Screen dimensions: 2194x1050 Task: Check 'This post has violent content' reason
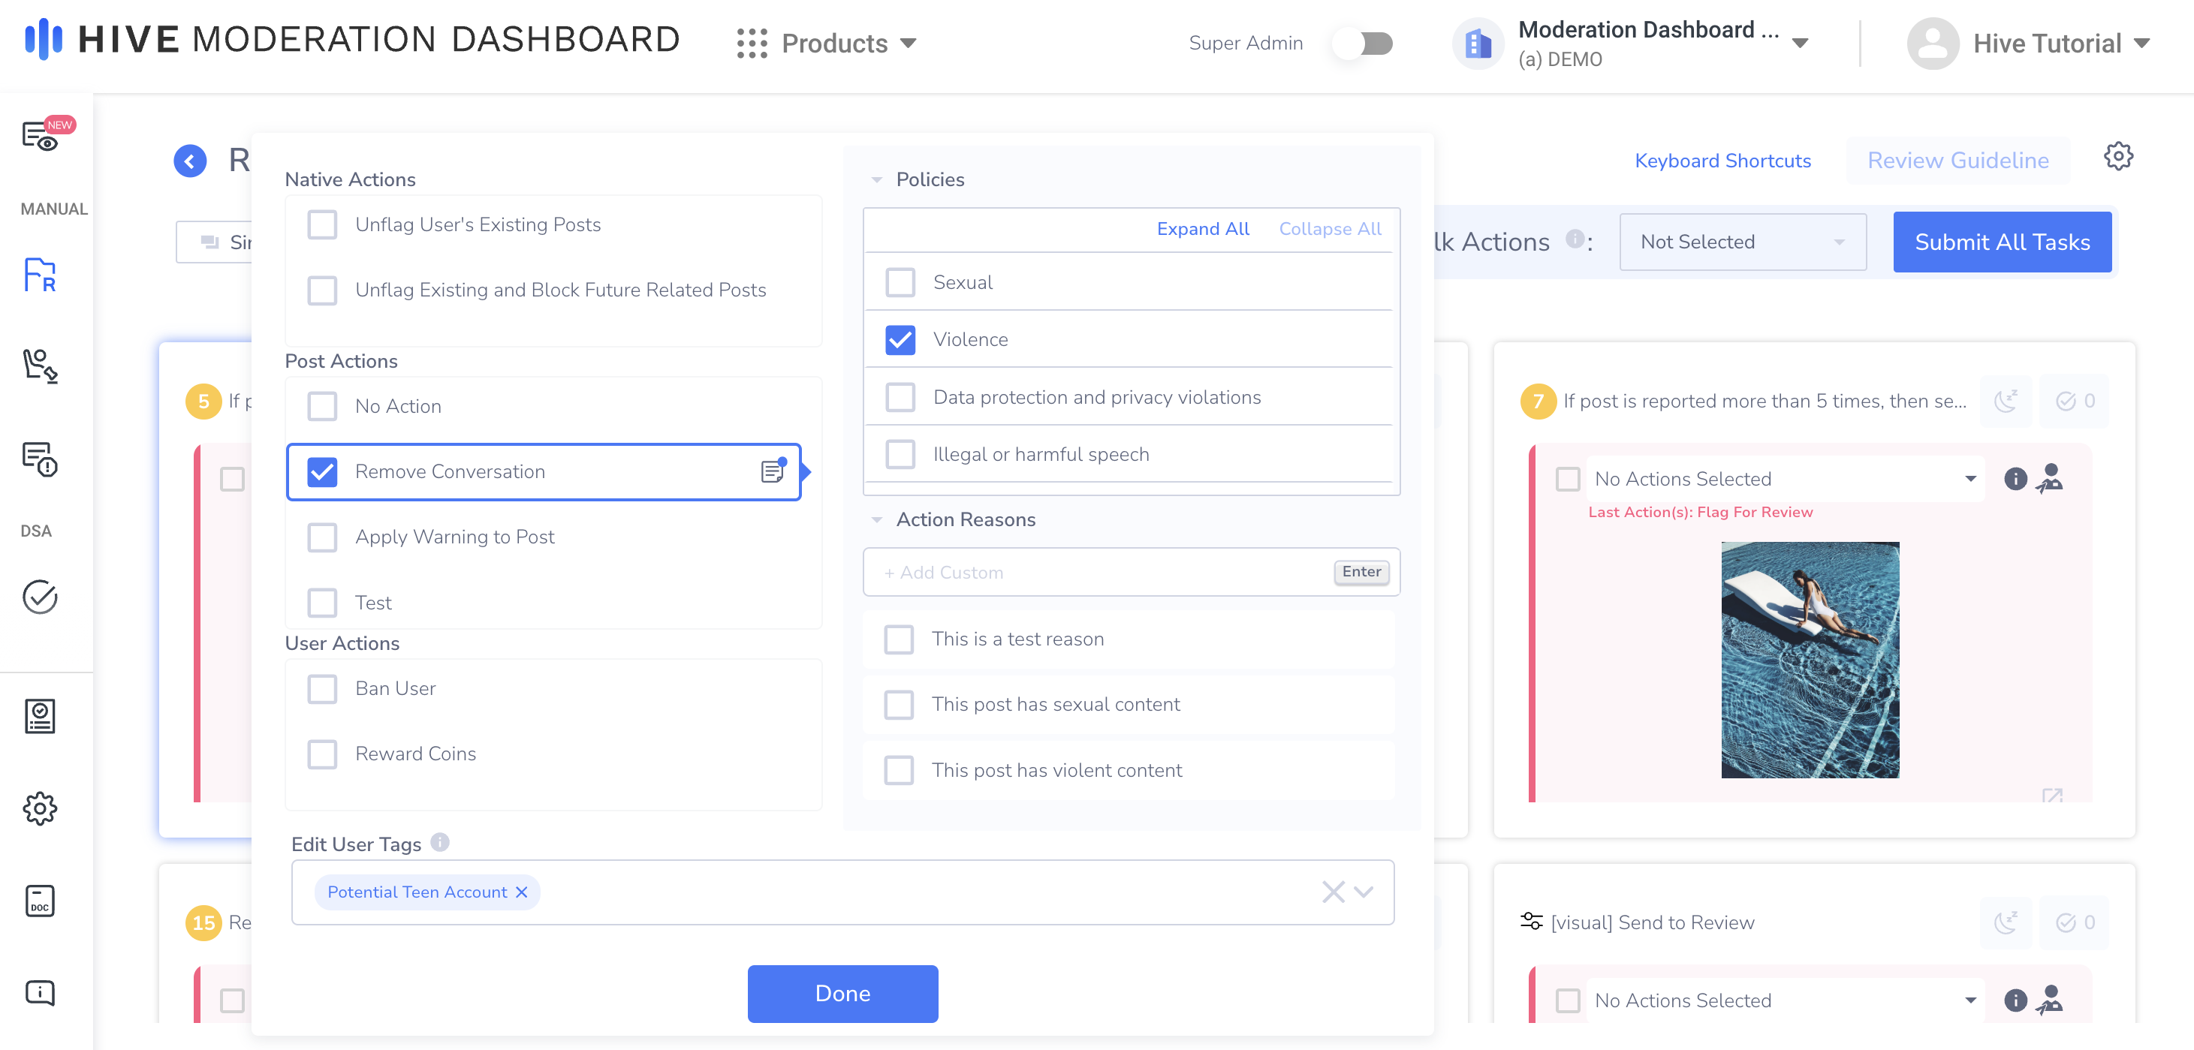(x=899, y=770)
